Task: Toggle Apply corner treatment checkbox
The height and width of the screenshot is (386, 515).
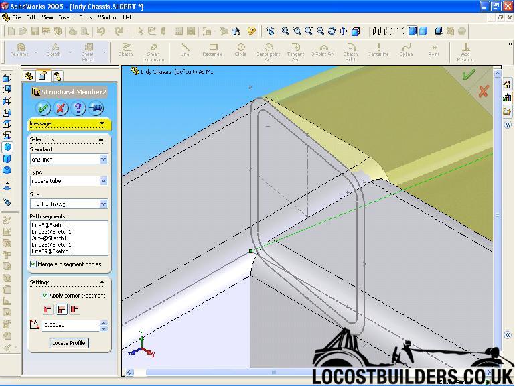Action: 45,295
